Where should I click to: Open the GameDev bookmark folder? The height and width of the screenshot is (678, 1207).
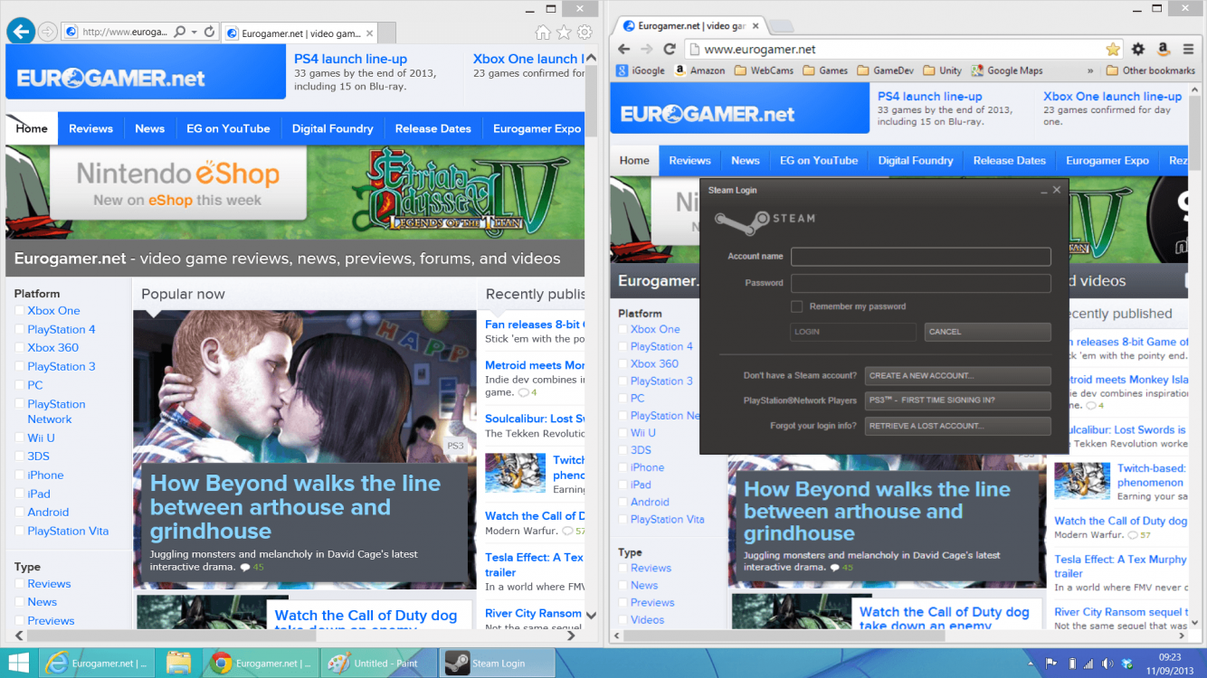point(885,71)
